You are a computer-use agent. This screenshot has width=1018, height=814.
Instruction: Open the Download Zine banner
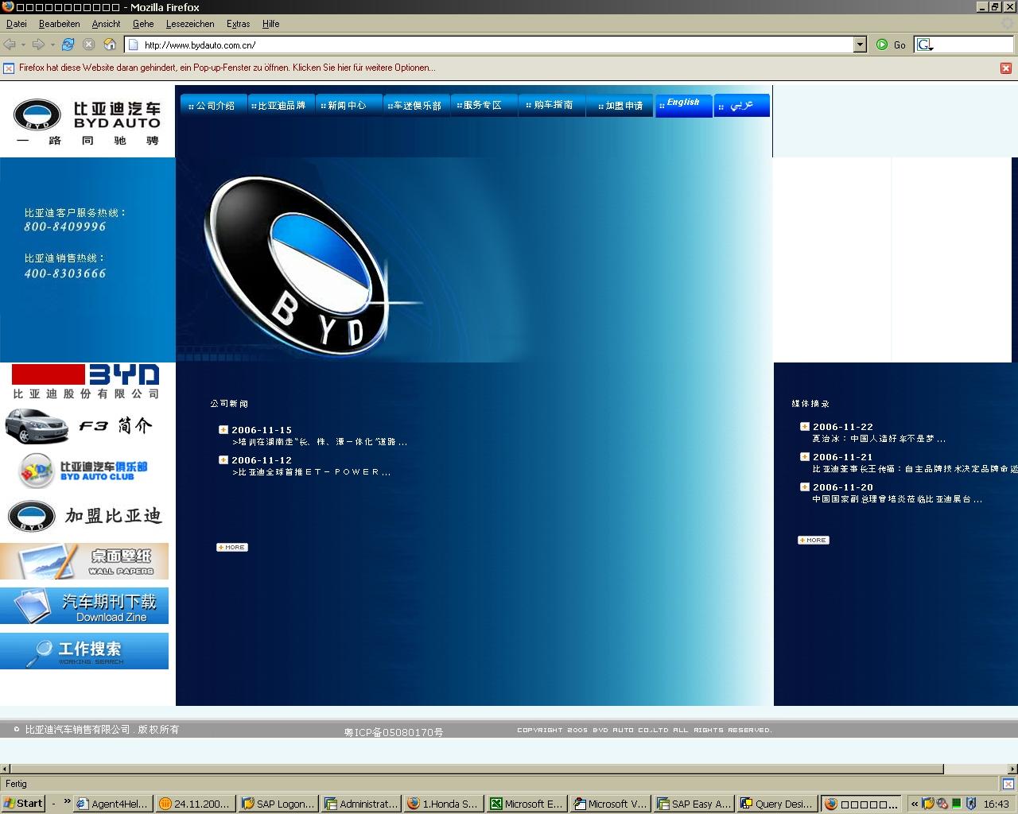click(84, 606)
